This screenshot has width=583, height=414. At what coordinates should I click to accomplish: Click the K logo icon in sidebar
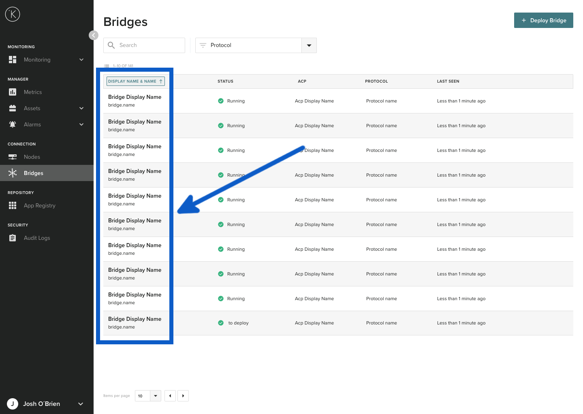click(13, 15)
